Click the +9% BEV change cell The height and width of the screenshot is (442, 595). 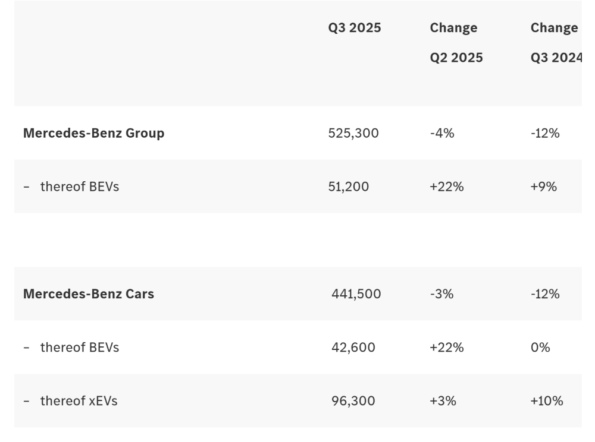coord(544,187)
